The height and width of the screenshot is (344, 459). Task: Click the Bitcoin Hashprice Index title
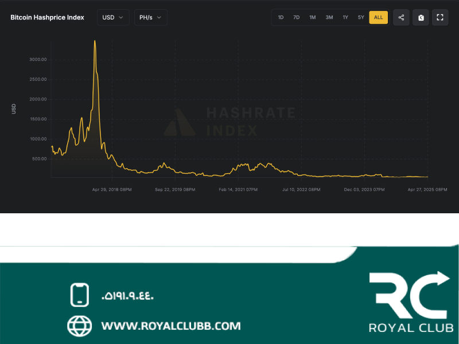click(x=47, y=18)
